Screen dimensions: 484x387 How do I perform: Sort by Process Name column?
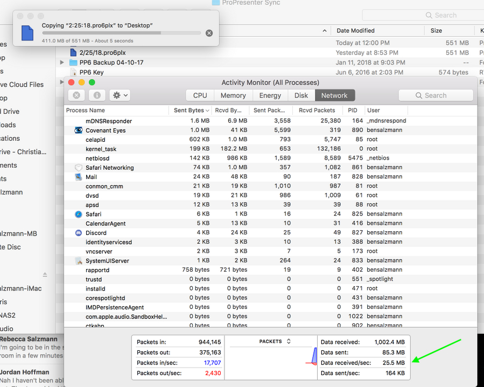click(116, 110)
